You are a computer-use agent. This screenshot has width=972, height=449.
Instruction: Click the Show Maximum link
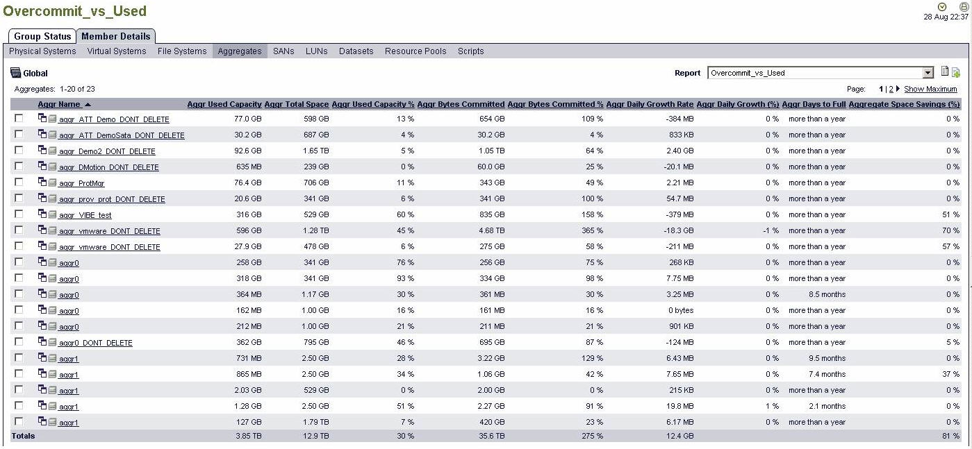tap(930, 89)
